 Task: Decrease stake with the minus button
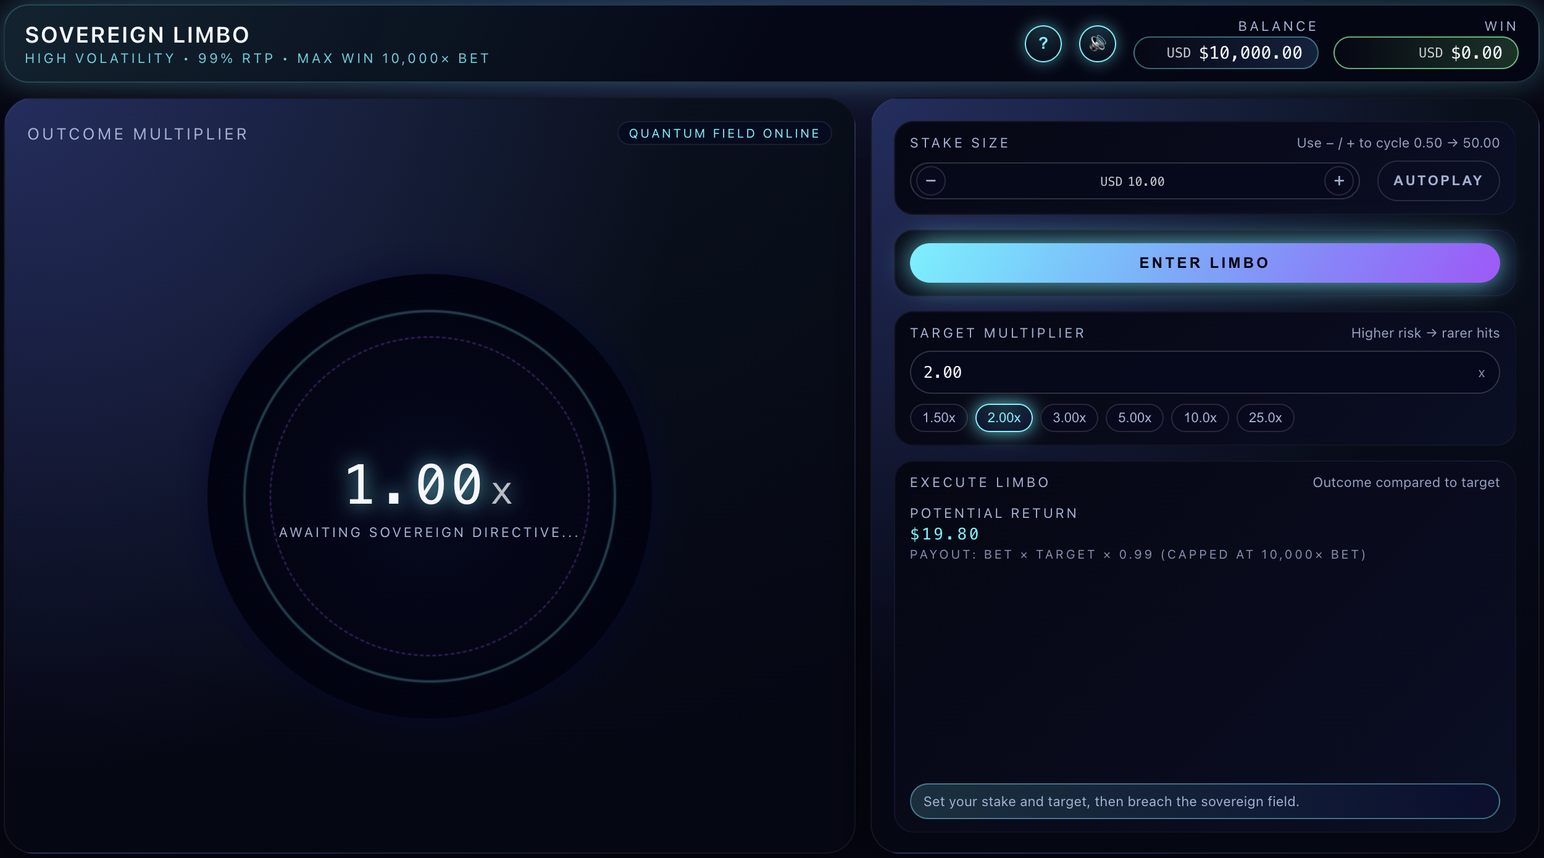tap(930, 181)
